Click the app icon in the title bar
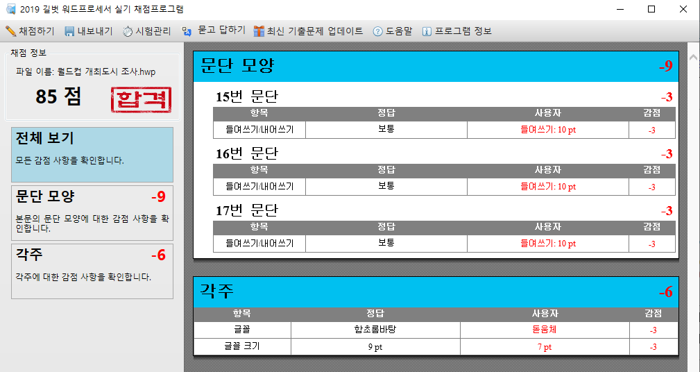This screenshot has width=700, height=372. 11,9
